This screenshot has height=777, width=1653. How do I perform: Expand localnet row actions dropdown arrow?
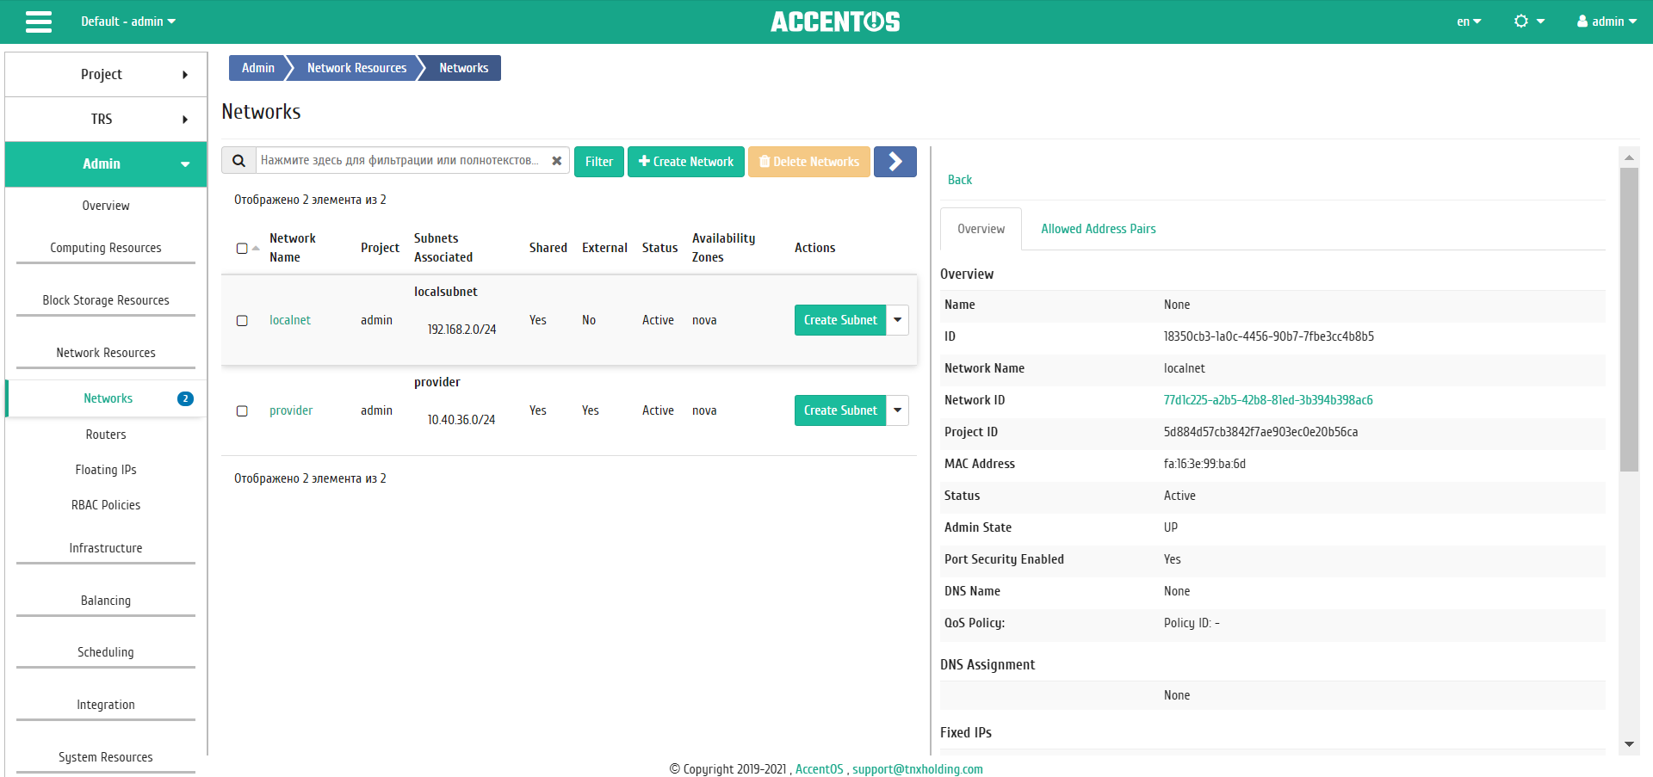coord(898,320)
